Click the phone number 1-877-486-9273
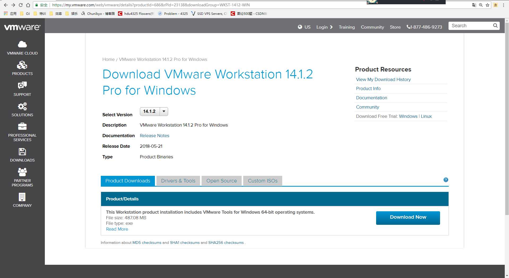 (424, 27)
